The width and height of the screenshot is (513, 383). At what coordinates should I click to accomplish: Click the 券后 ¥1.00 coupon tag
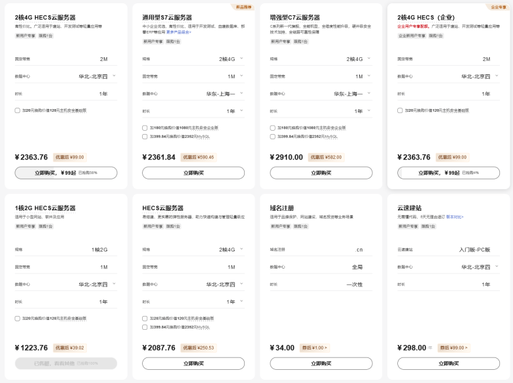pyautogui.click(x=314, y=348)
